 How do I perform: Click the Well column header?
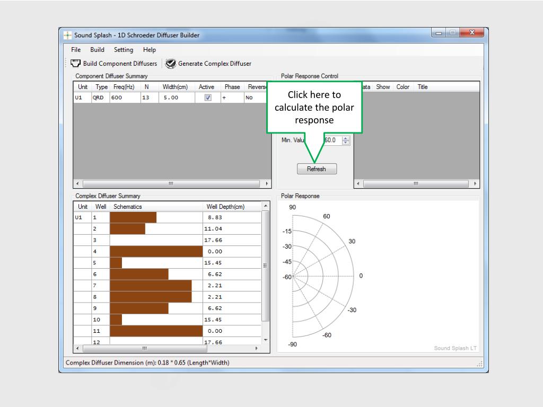pyautogui.click(x=100, y=207)
